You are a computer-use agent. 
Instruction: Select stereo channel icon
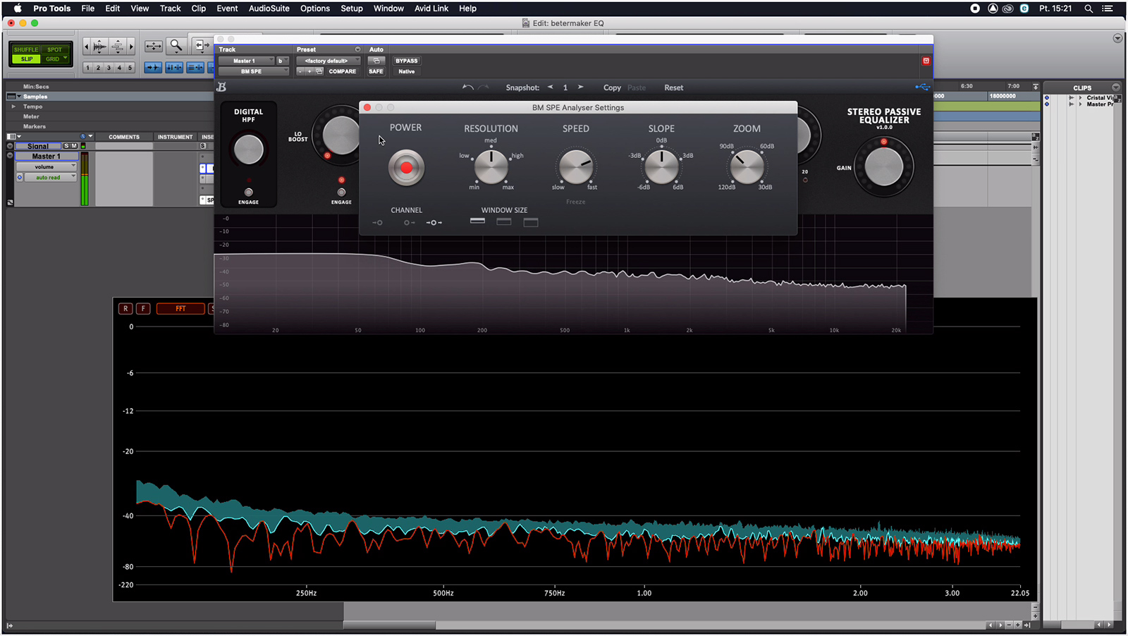pos(434,223)
